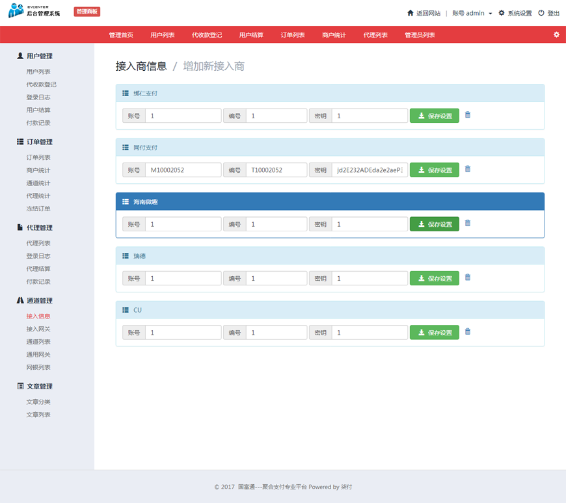This screenshot has width=566, height=503.
Task: Open 文章列表 in the sidebar
Action: (38, 415)
